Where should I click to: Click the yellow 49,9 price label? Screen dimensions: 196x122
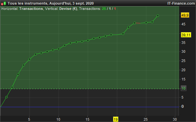185,15
